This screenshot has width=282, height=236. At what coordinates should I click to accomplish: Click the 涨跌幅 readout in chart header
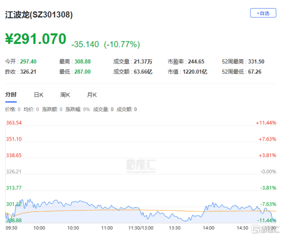pyautogui.click(x=78, y=109)
